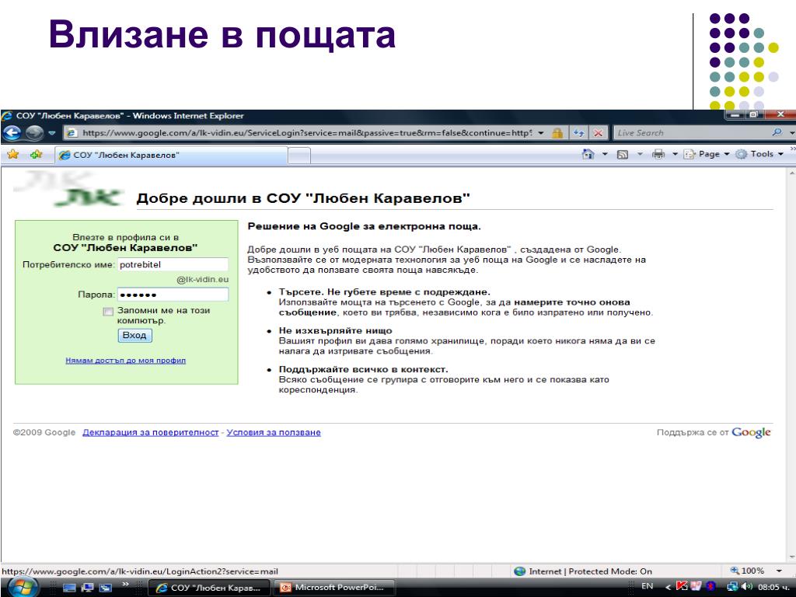Viewport: 796px width, 597px height.
Task: Open the Tools menu
Action: click(759, 154)
